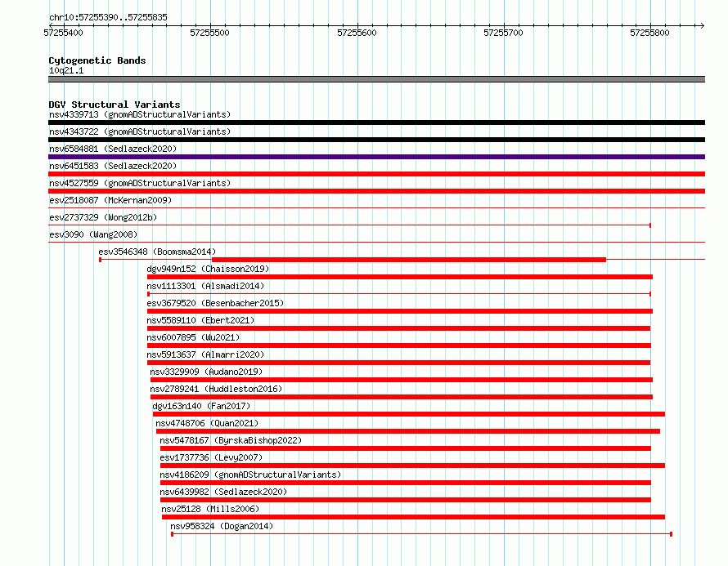Select nsv4527559 gnomADStructuralVariants label
728x566 pixels.
coord(140,183)
